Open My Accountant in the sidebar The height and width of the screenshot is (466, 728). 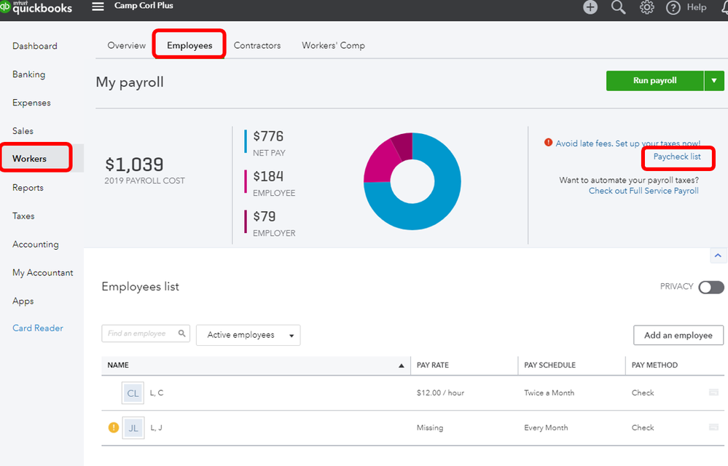click(43, 272)
